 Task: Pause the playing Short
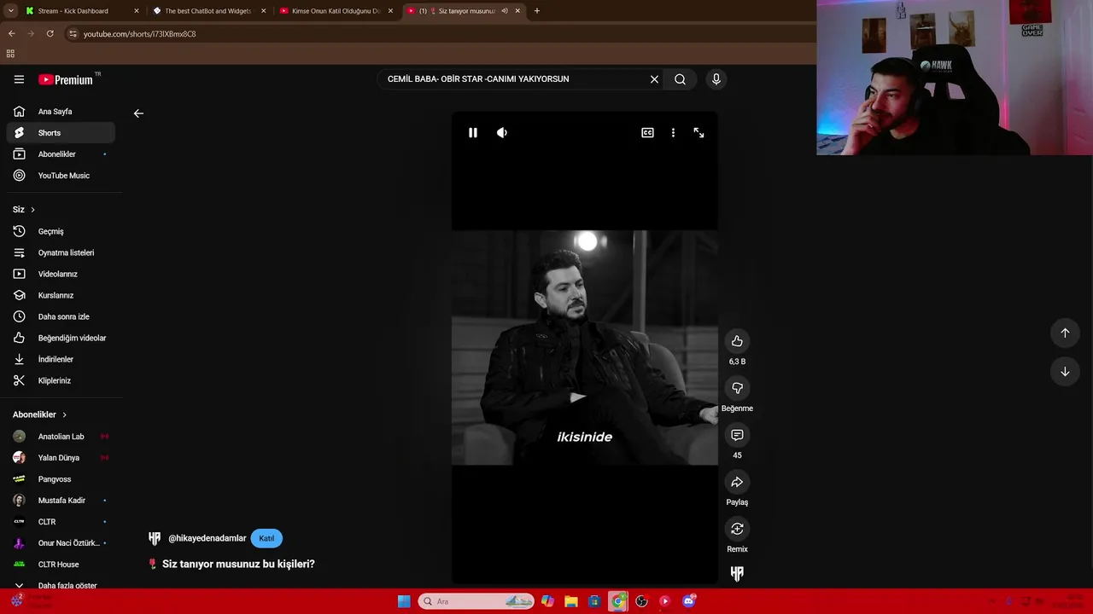472,133
